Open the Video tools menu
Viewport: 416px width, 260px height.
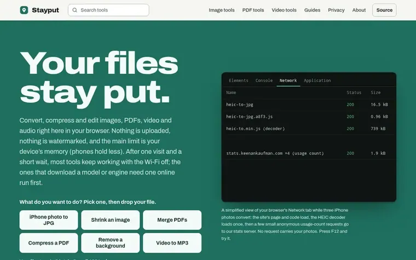click(x=284, y=10)
